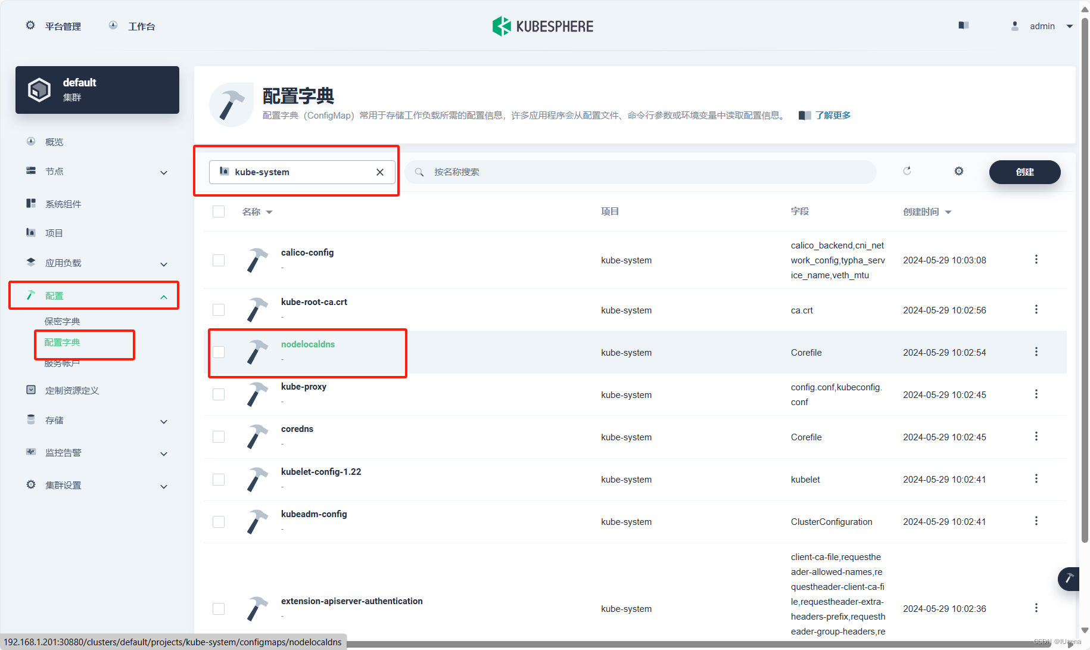Open 服务帐户 submenu item
1090x650 pixels.
tap(62, 363)
